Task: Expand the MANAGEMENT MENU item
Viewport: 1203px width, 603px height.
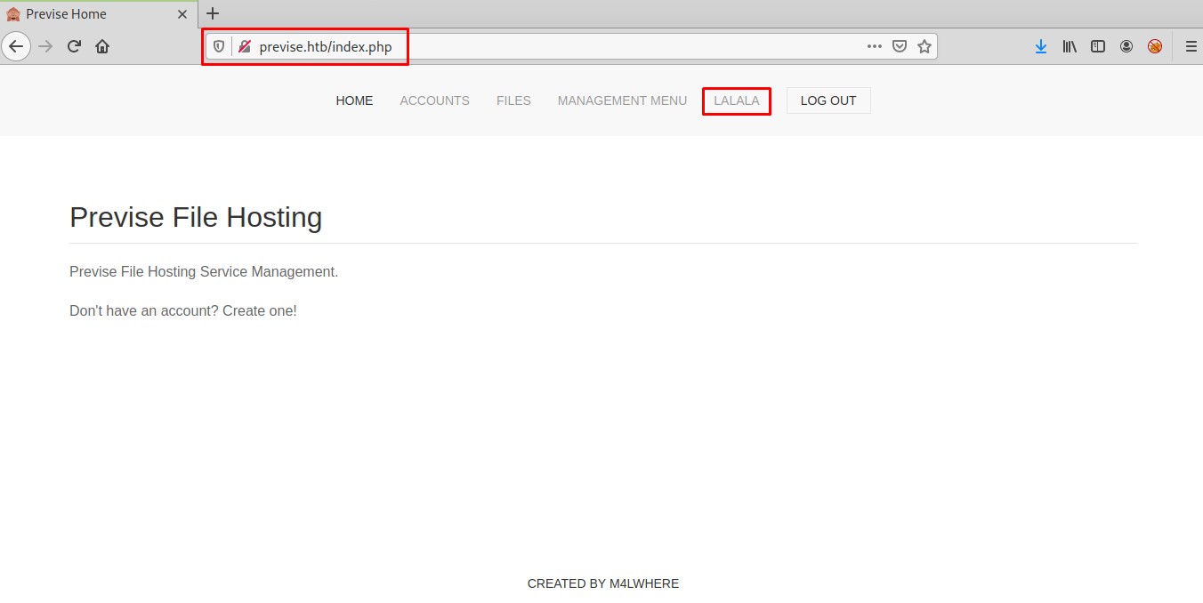Action: pyautogui.click(x=622, y=100)
